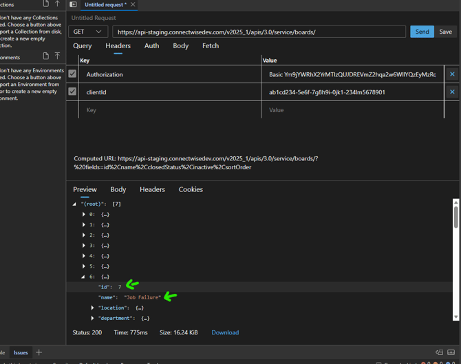Click the Status: 200 text
The width and height of the screenshot is (461, 364).
tap(87, 332)
